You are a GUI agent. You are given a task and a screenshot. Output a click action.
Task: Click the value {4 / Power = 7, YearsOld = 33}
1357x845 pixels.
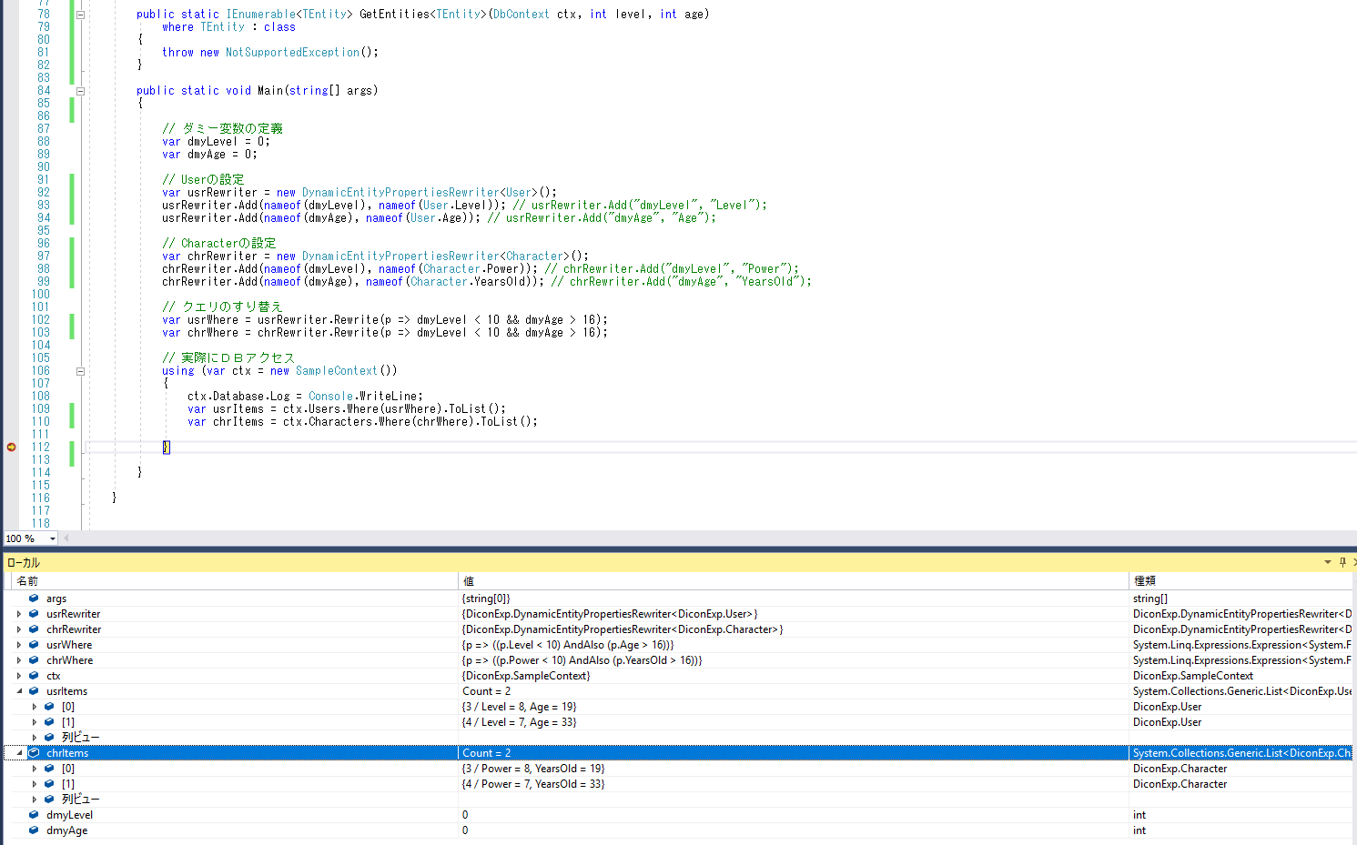point(533,784)
